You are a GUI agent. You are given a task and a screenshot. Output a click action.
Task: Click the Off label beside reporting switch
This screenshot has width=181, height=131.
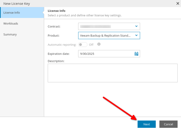(x=91, y=45)
